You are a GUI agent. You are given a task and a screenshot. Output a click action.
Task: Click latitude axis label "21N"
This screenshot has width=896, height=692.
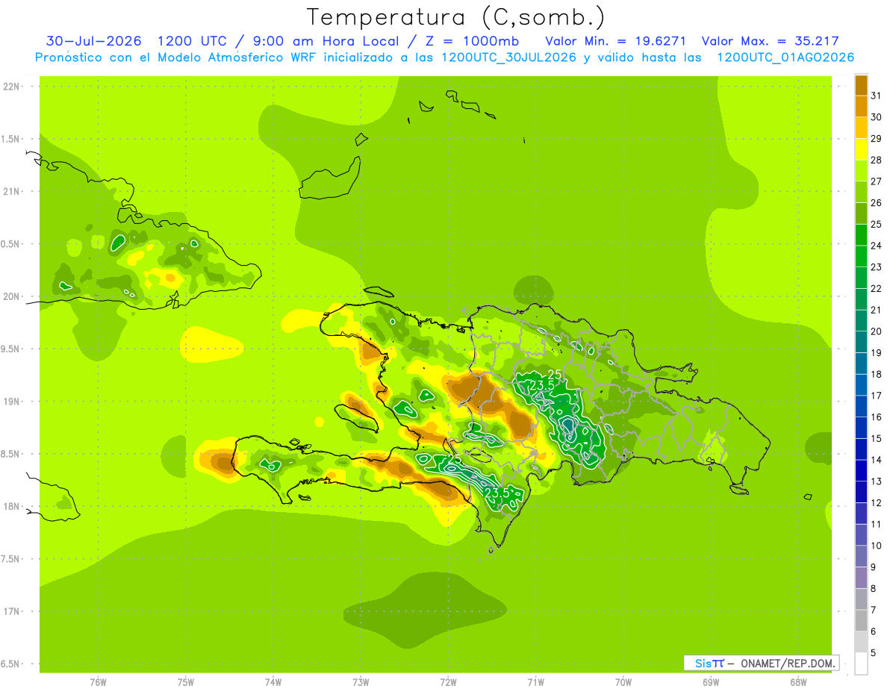(x=11, y=192)
